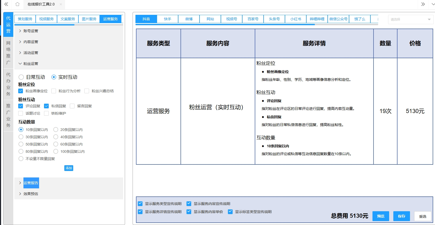Image resolution: width=435 pixels, height=225 pixels.
Task: Toggle 显示服务内容单价 checkbox
Action: click(x=189, y=212)
